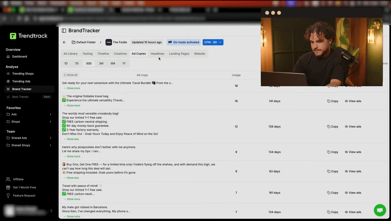Switch to the Timeline tab
The height and width of the screenshot is (221, 391).
coord(103,54)
